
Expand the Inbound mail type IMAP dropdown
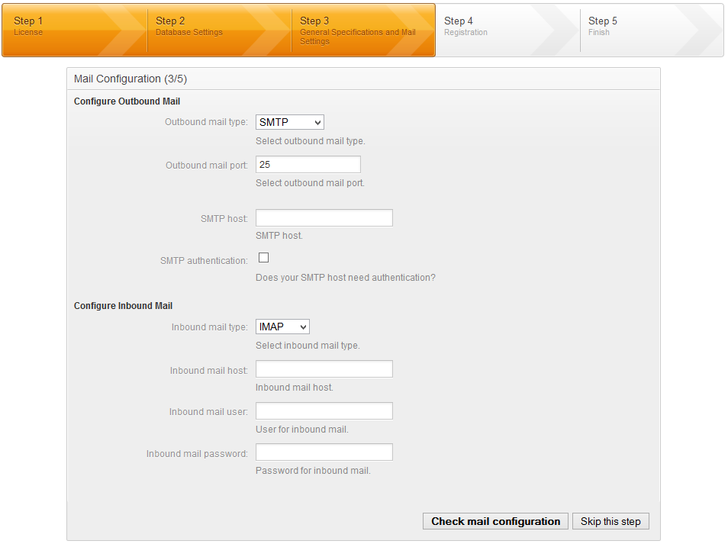coord(282,327)
